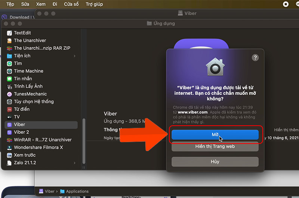
Task: Click the Gatekeeper house icon in dialog
Action: click(x=215, y=67)
